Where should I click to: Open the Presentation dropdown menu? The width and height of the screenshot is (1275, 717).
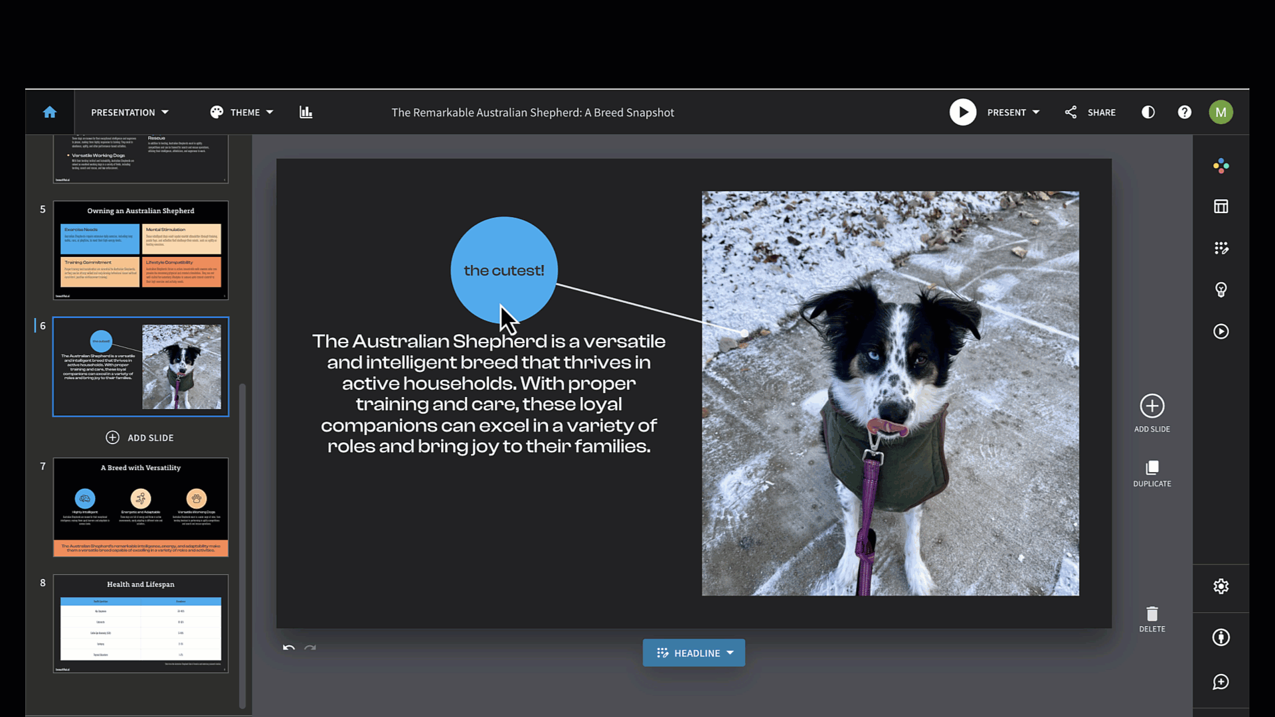129,112
